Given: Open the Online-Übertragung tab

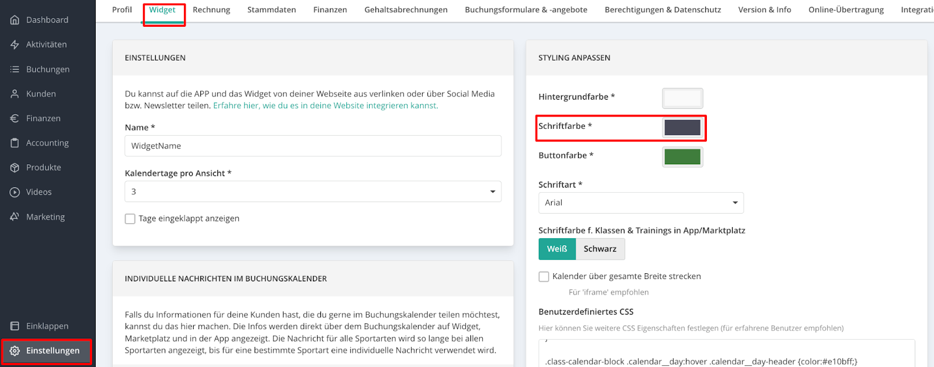Looking at the screenshot, I should click(846, 10).
